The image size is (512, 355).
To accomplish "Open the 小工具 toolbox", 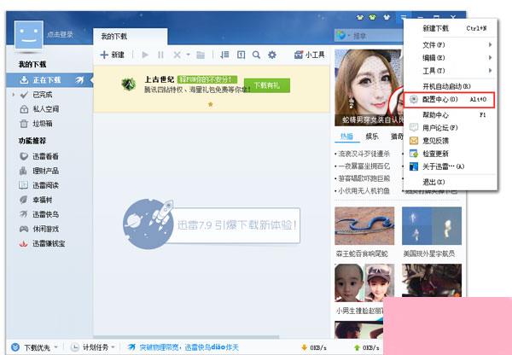I will [309, 55].
